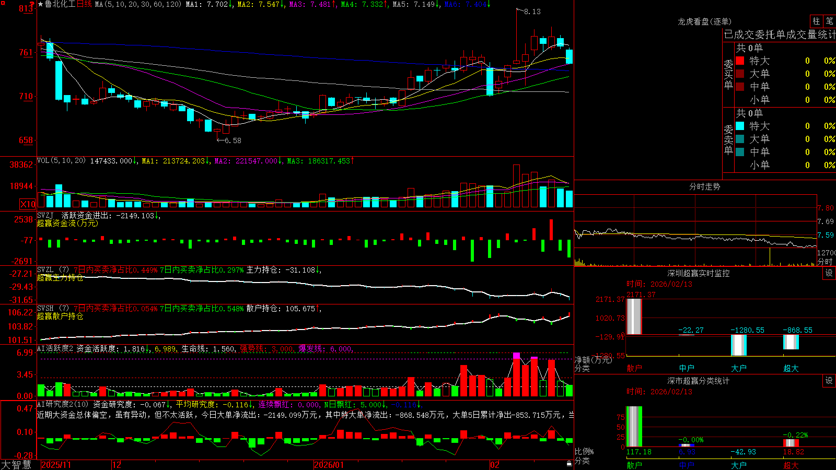Click the 日线 period label
Screen dimensions: 836x470
[x=84, y=4]
